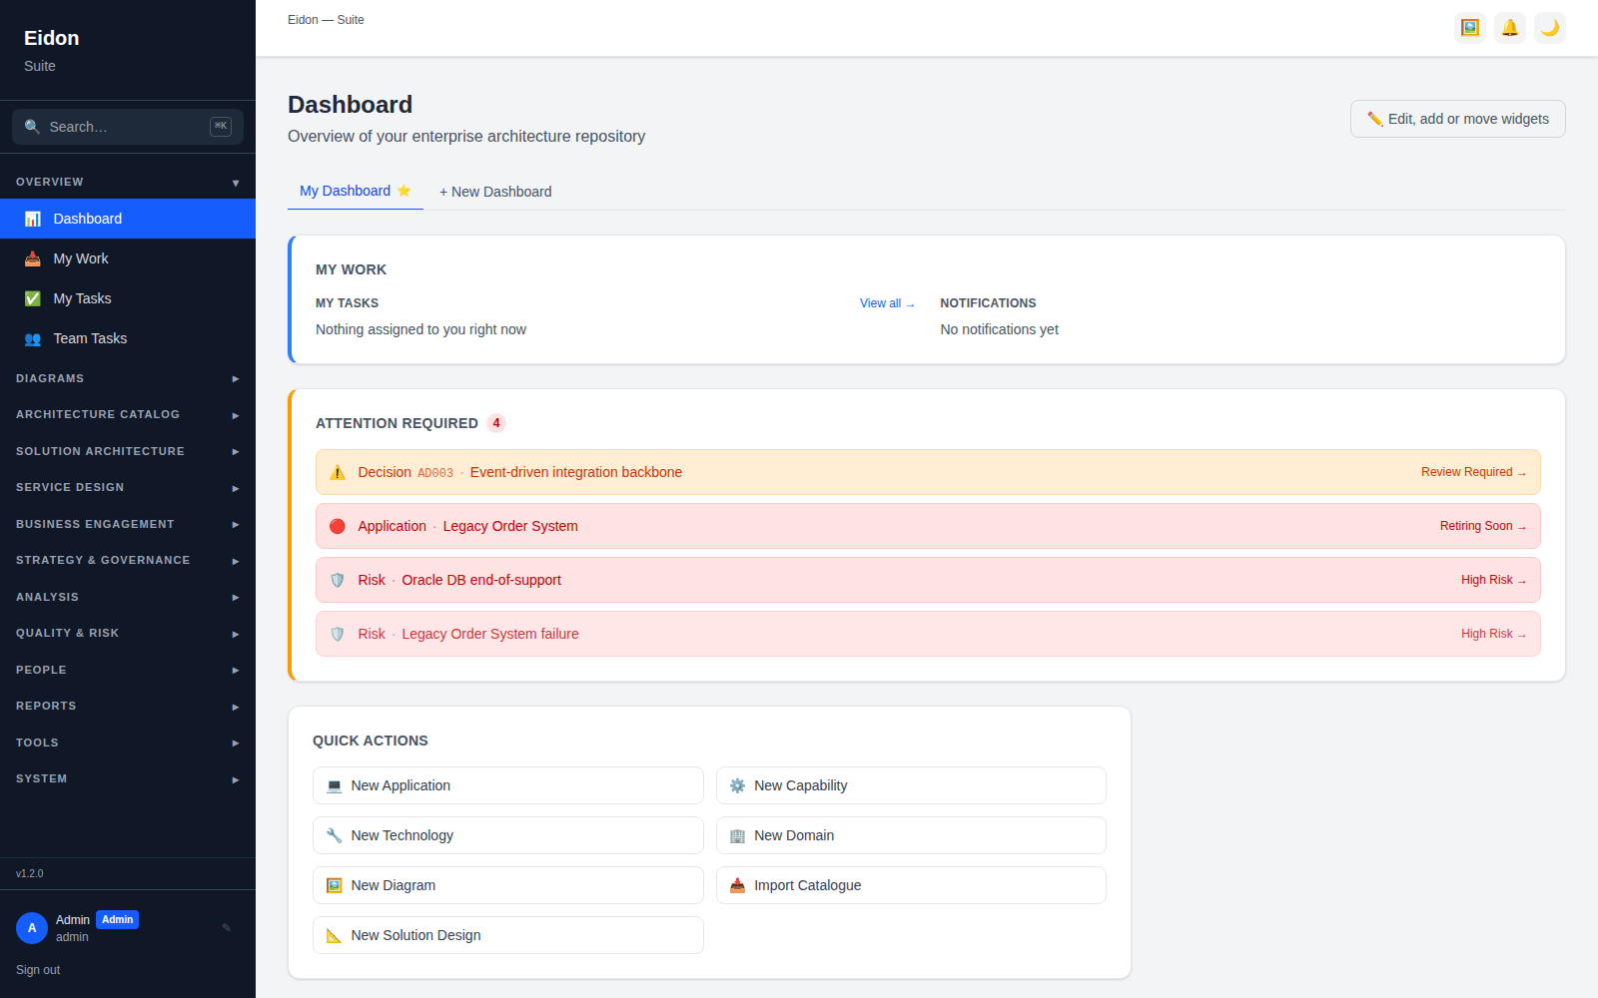Expand the Strategy & Governance section
Viewport: 1598px width, 998px height.
pyautogui.click(x=128, y=560)
